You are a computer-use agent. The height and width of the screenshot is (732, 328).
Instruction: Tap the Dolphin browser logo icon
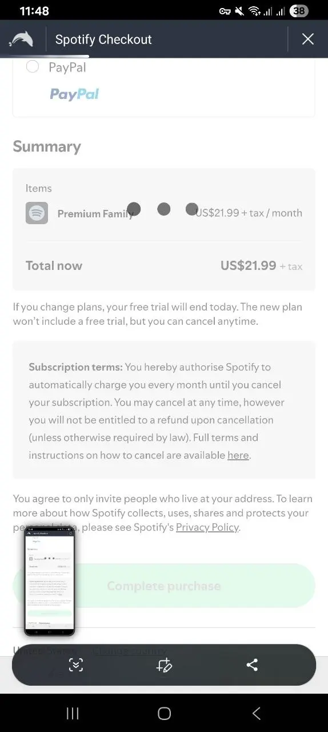[21, 39]
